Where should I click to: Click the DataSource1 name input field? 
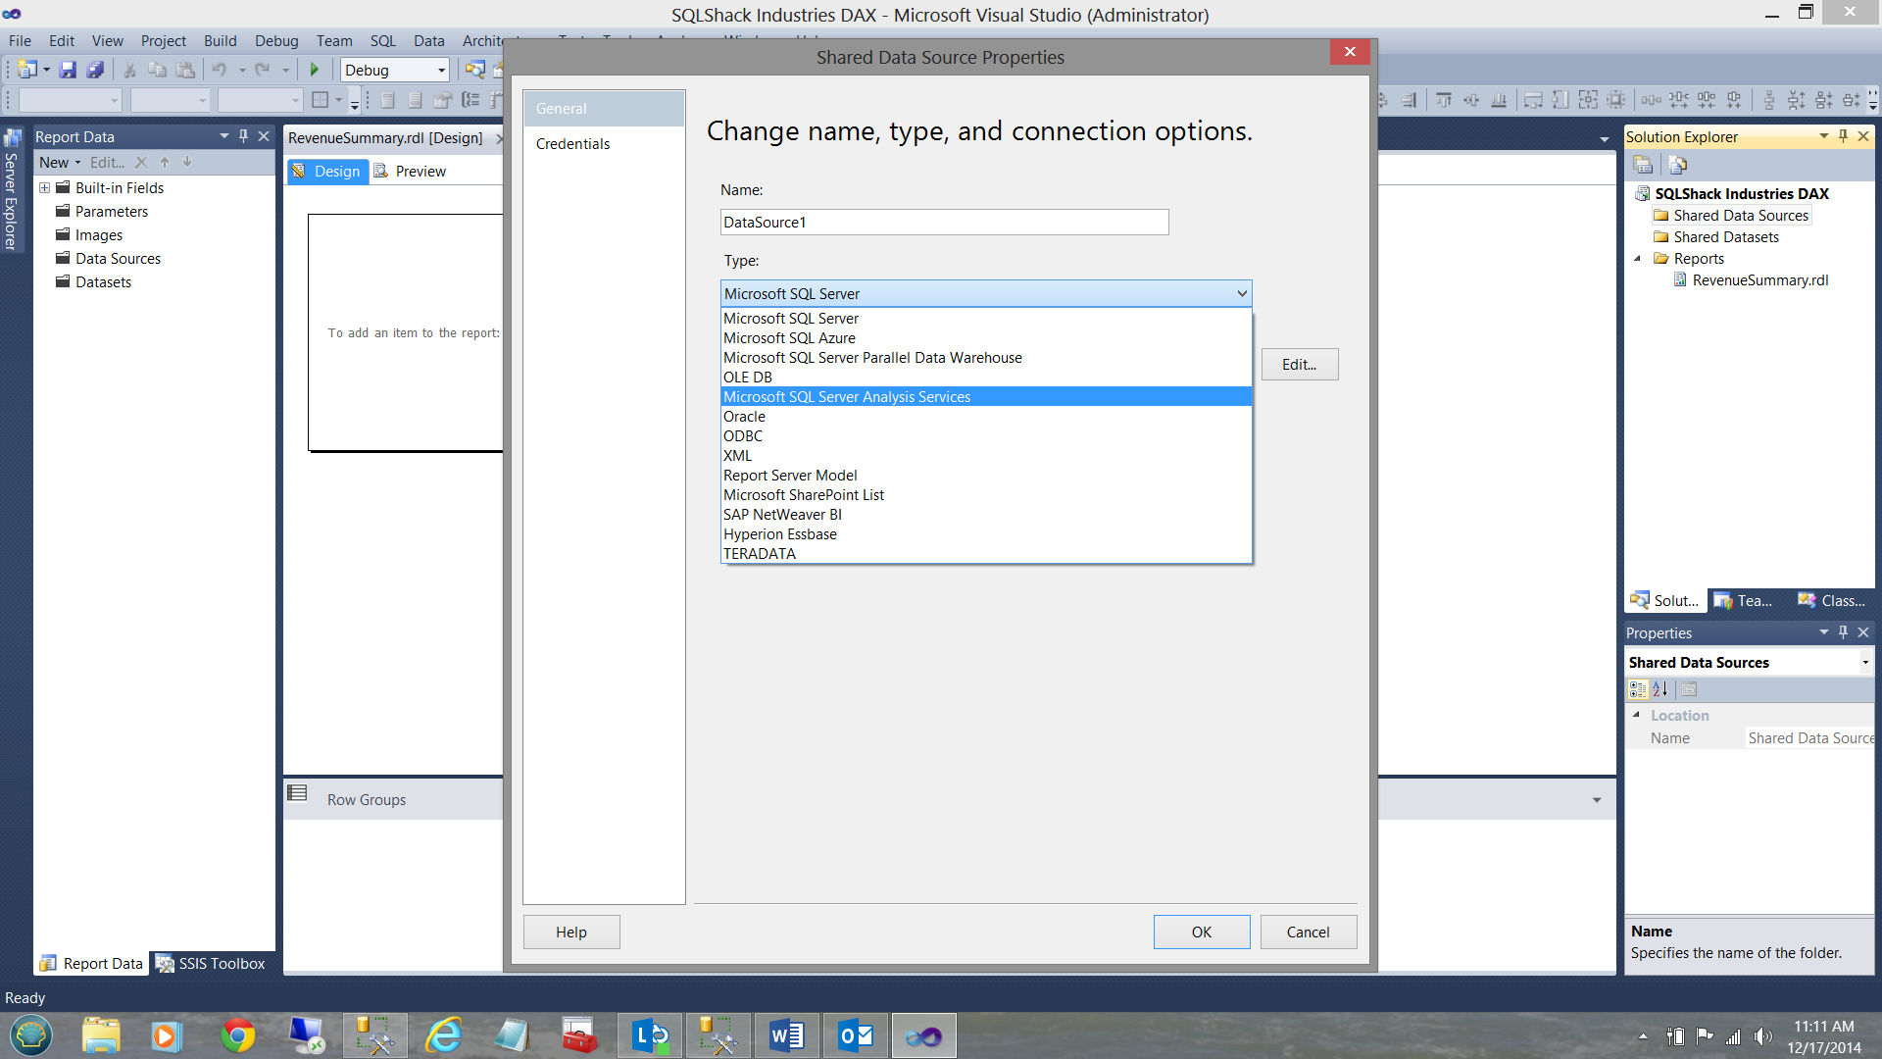tap(944, 222)
